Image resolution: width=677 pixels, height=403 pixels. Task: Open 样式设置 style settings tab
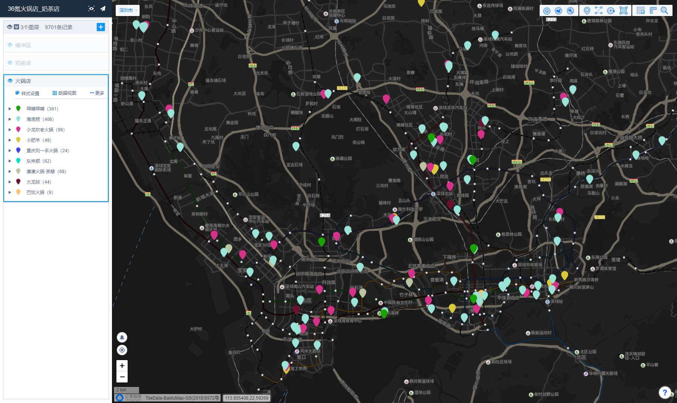point(27,93)
